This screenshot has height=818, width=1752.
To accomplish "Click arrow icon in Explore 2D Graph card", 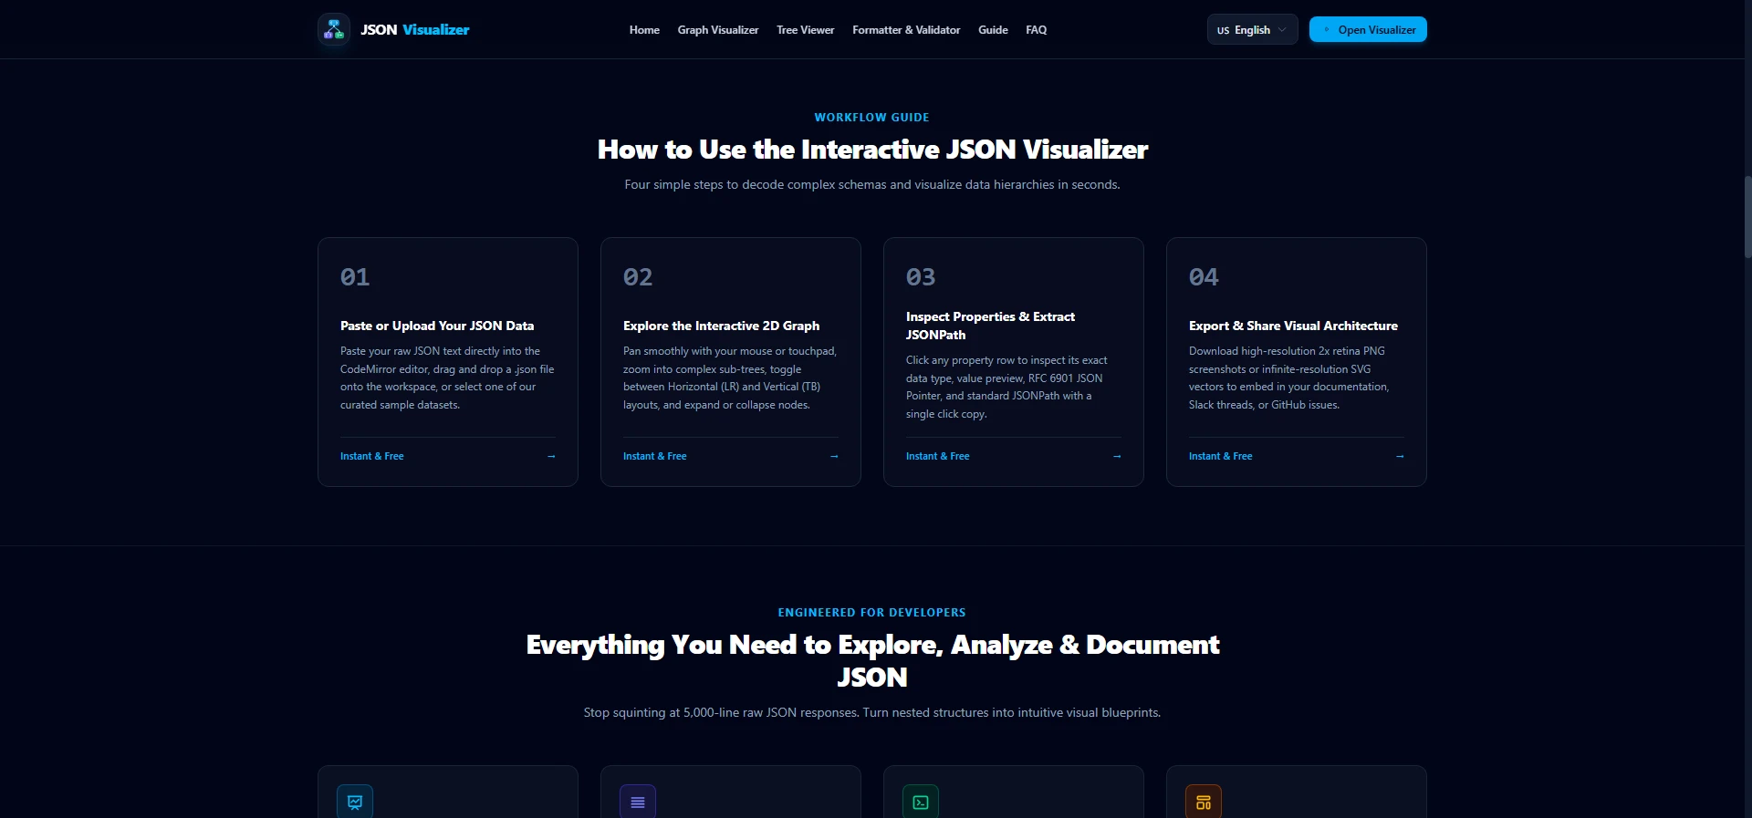I will 834,456.
